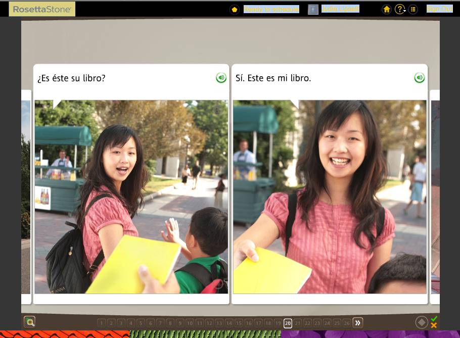Open the magnifier review tool at bottom left

30,322
